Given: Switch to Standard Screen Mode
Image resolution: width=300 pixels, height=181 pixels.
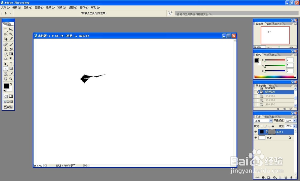Looking at the screenshot, I should [5, 102].
